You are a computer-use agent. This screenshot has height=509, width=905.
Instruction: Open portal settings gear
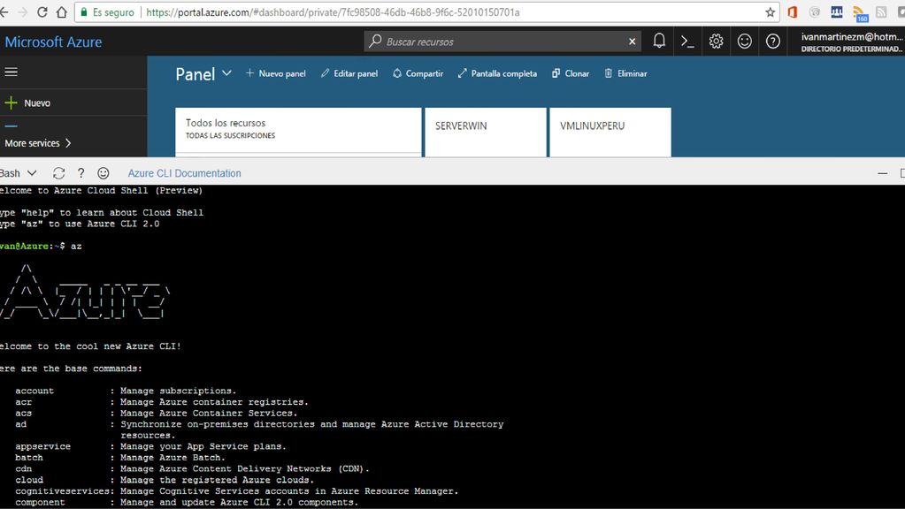click(716, 42)
